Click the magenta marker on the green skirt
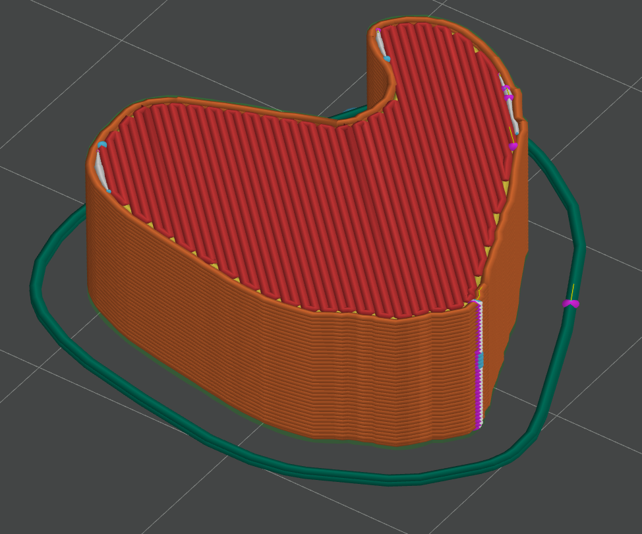642x534 pixels. pyautogui.click(x=571, y=303)
